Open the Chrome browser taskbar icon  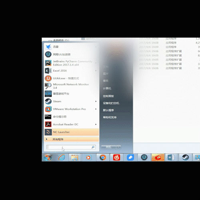(103, 158)
